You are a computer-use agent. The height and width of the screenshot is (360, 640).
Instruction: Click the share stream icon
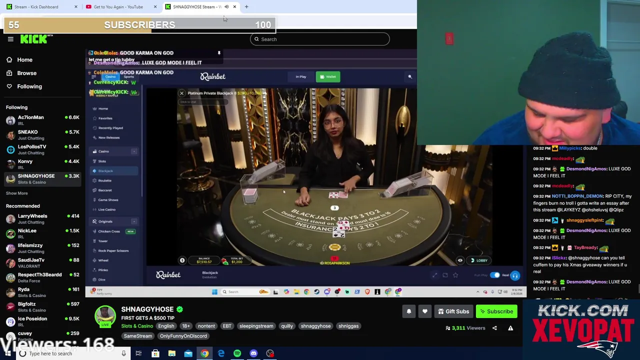point(494,328)
